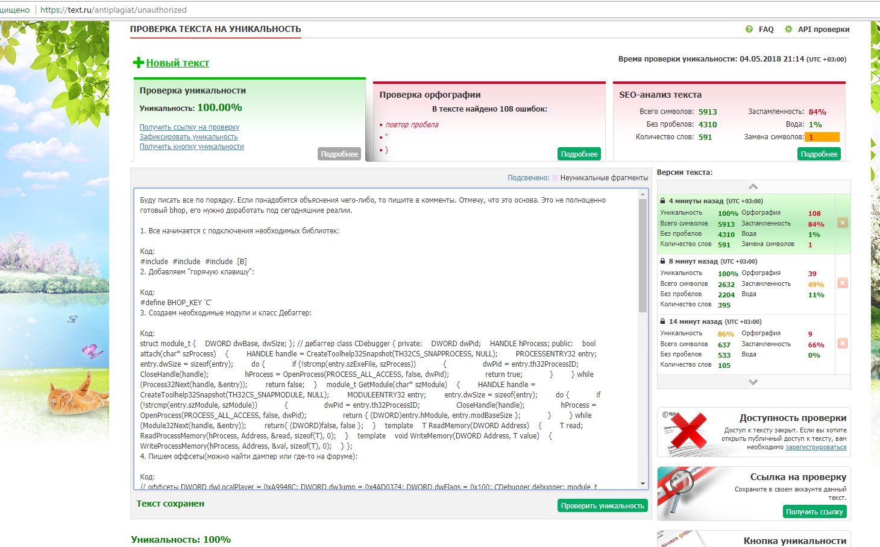This screenshot has height=547, width=880.
Task: Follow the зарегистрироваться link
Action: click(x=816, y=447)
